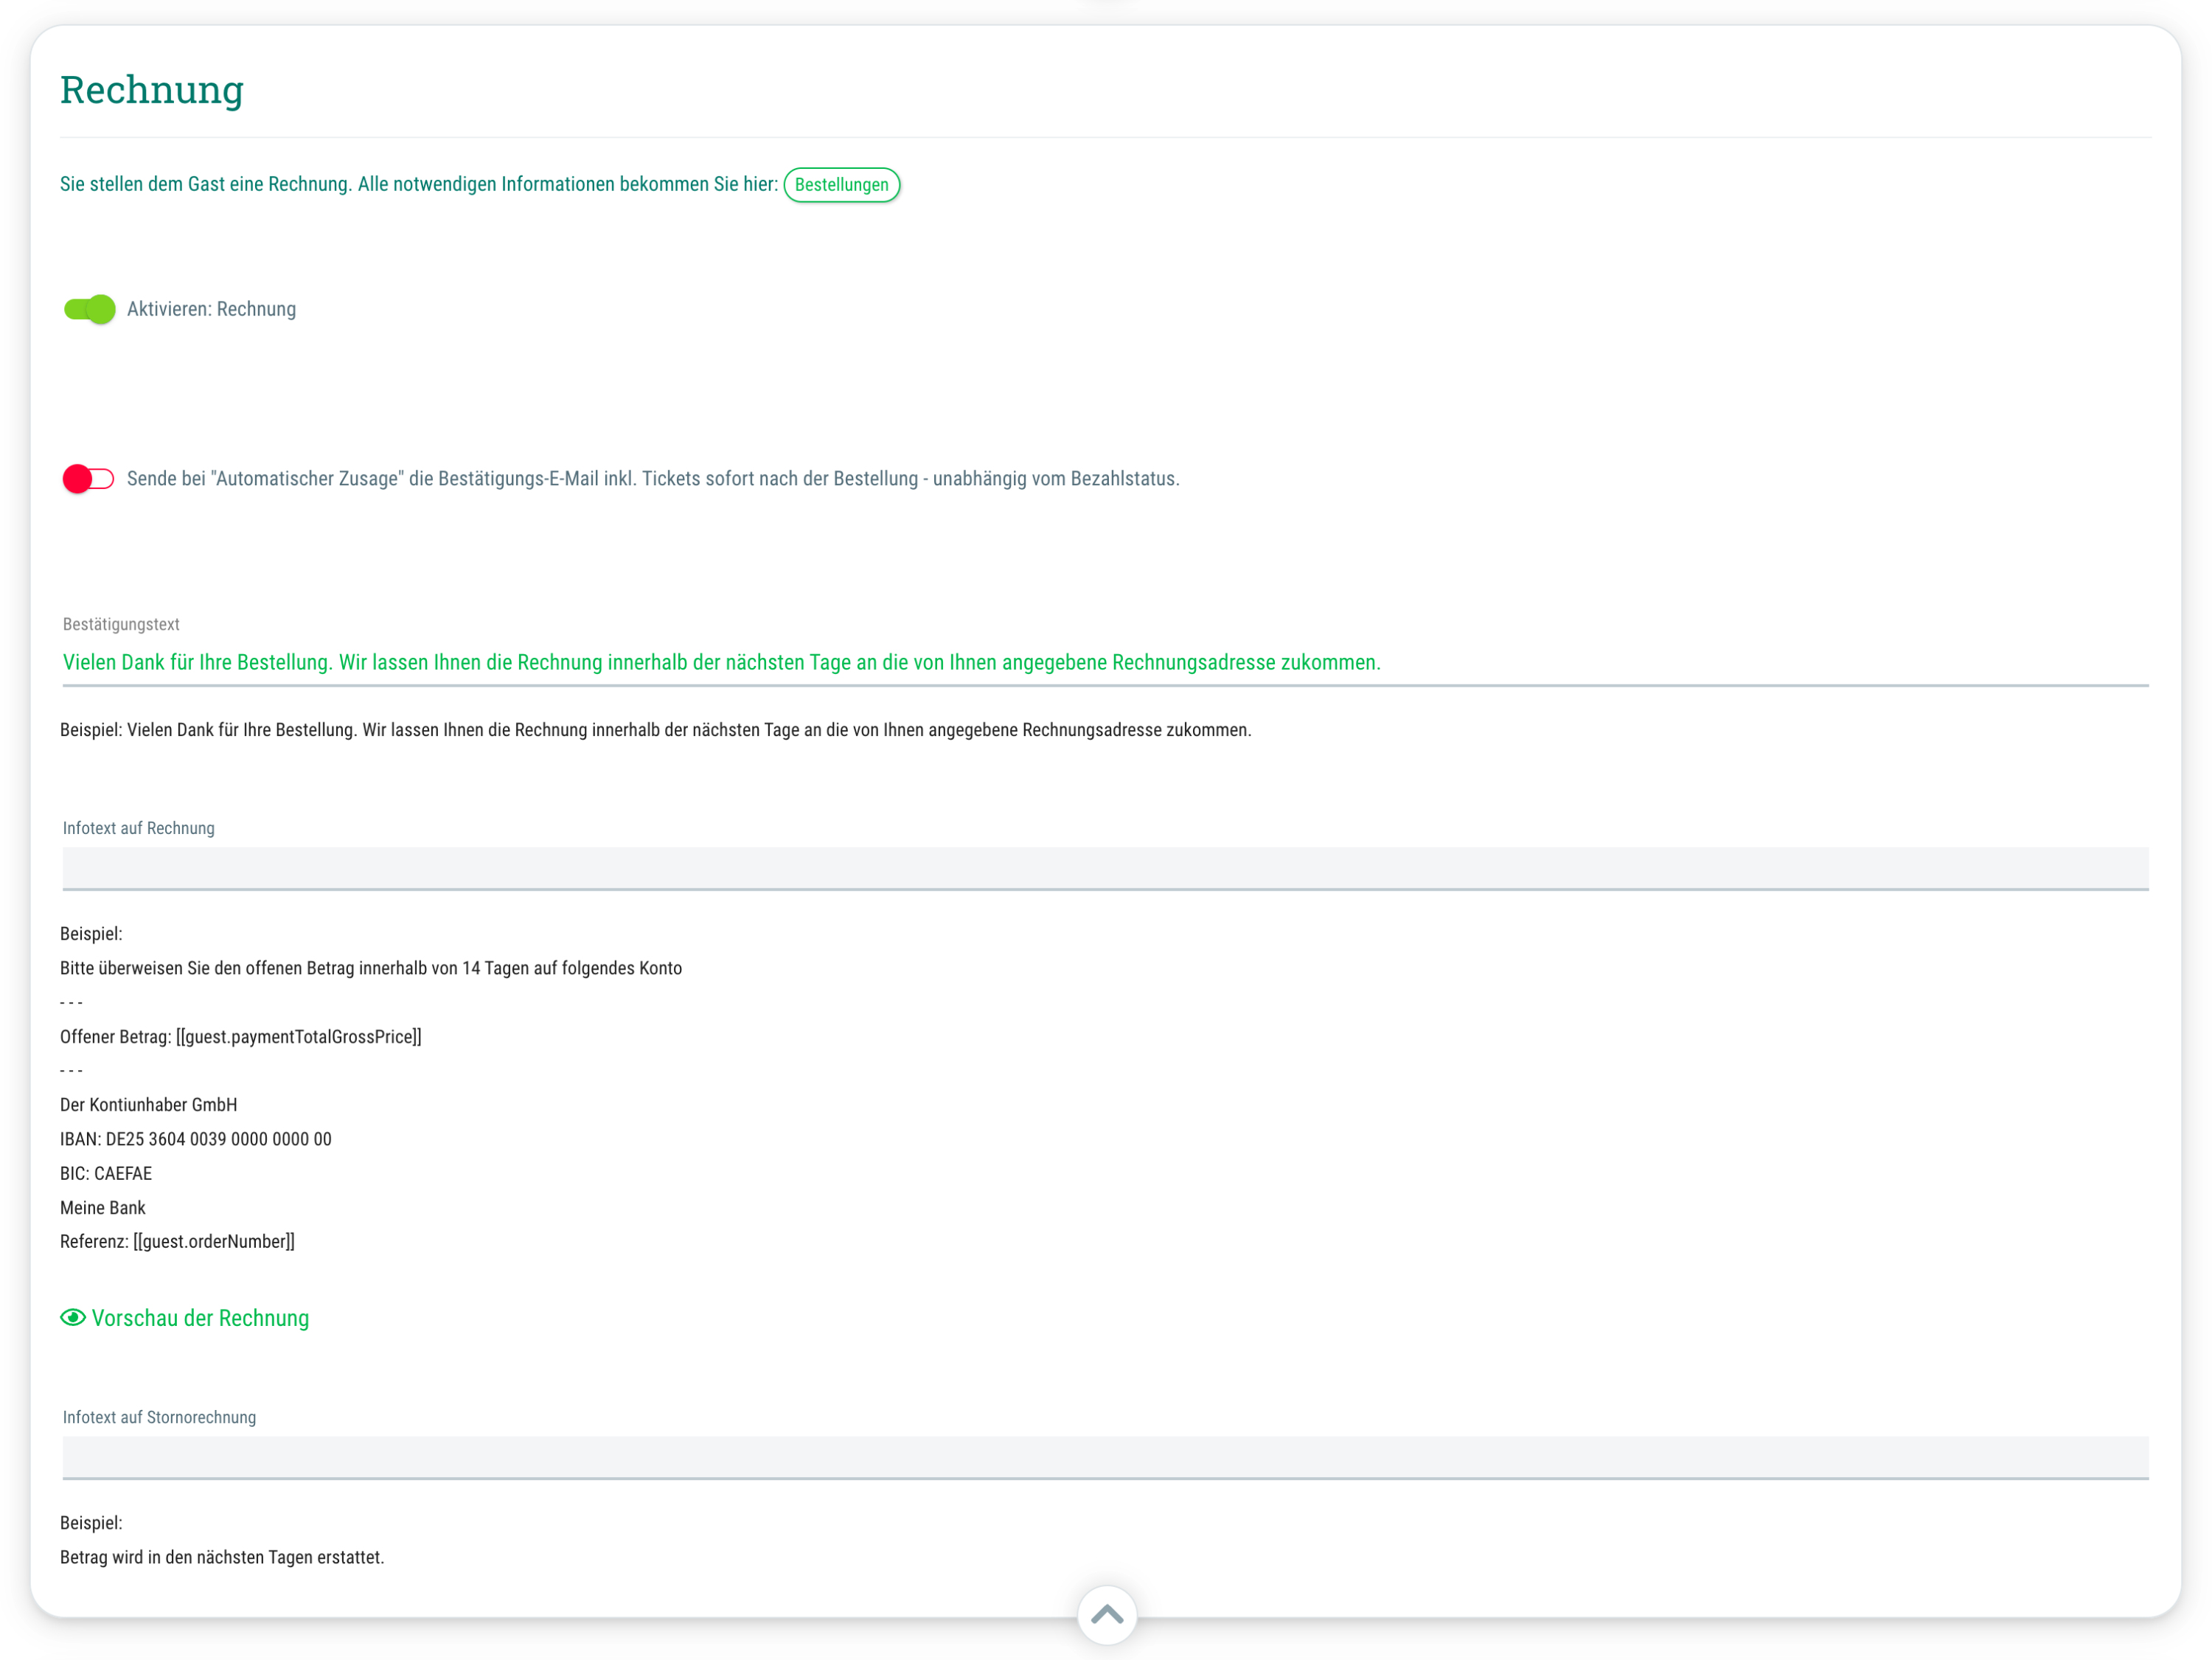
Task: Open the Bestellungen link button
Action: tap(841, 185)
